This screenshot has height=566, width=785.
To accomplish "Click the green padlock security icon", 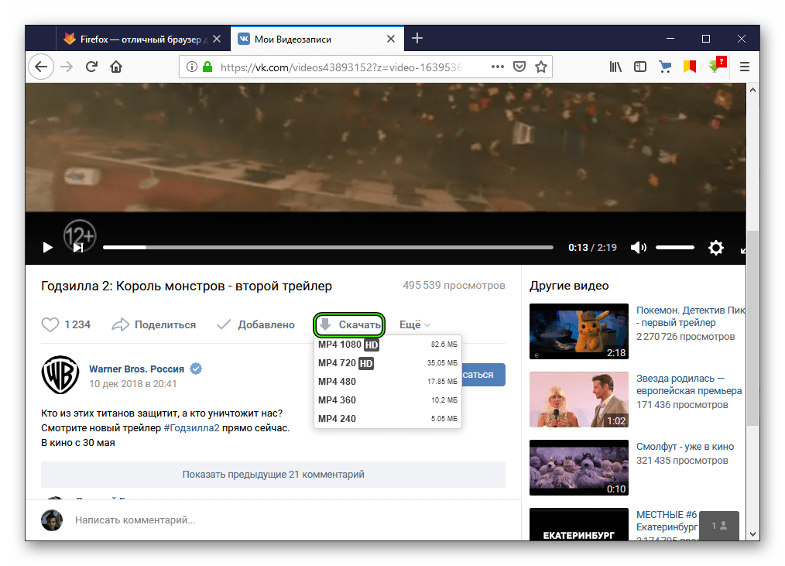I will (207, 67).
